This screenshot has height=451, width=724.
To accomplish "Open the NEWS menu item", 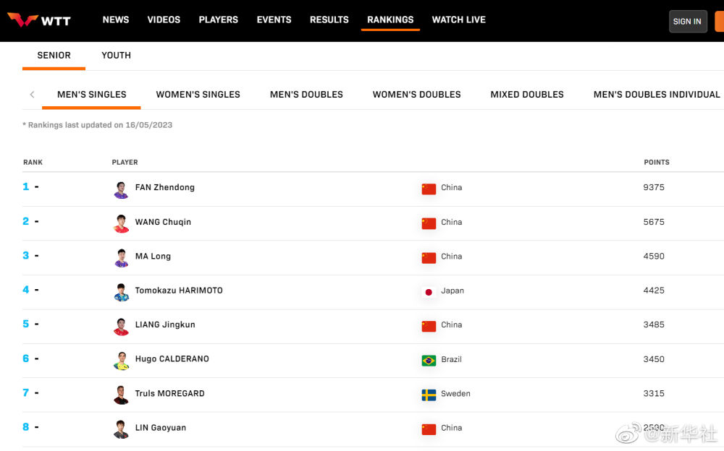I will pos(116,20).
